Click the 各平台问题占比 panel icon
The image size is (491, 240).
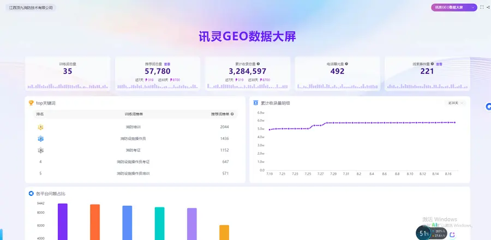click(x=31, y=193)
